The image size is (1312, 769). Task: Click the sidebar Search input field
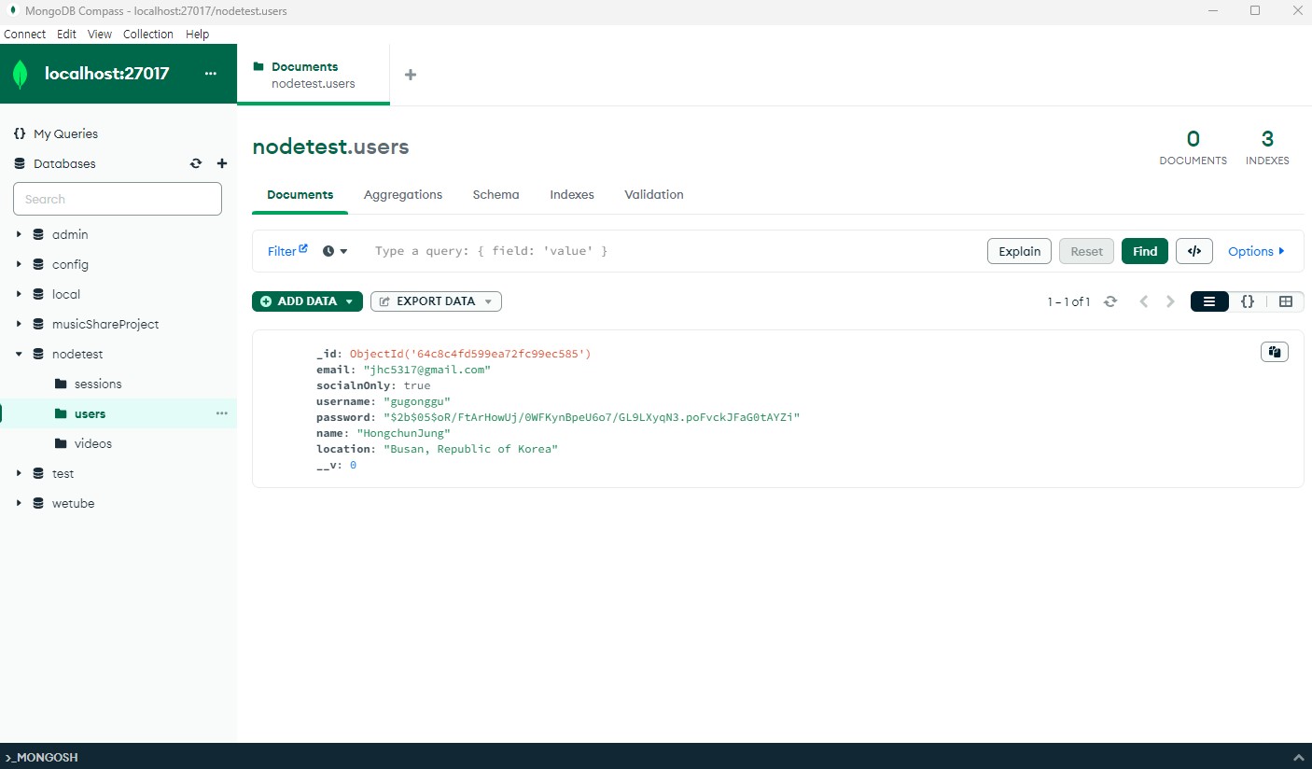click(118, 199)
